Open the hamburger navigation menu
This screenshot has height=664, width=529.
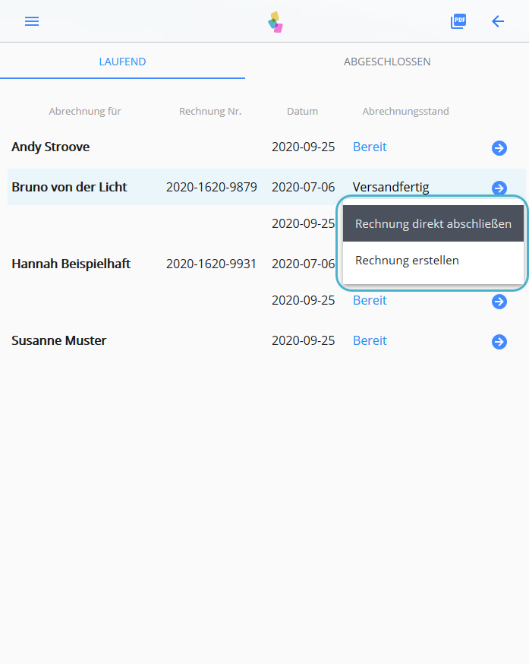tap(32, 21)
